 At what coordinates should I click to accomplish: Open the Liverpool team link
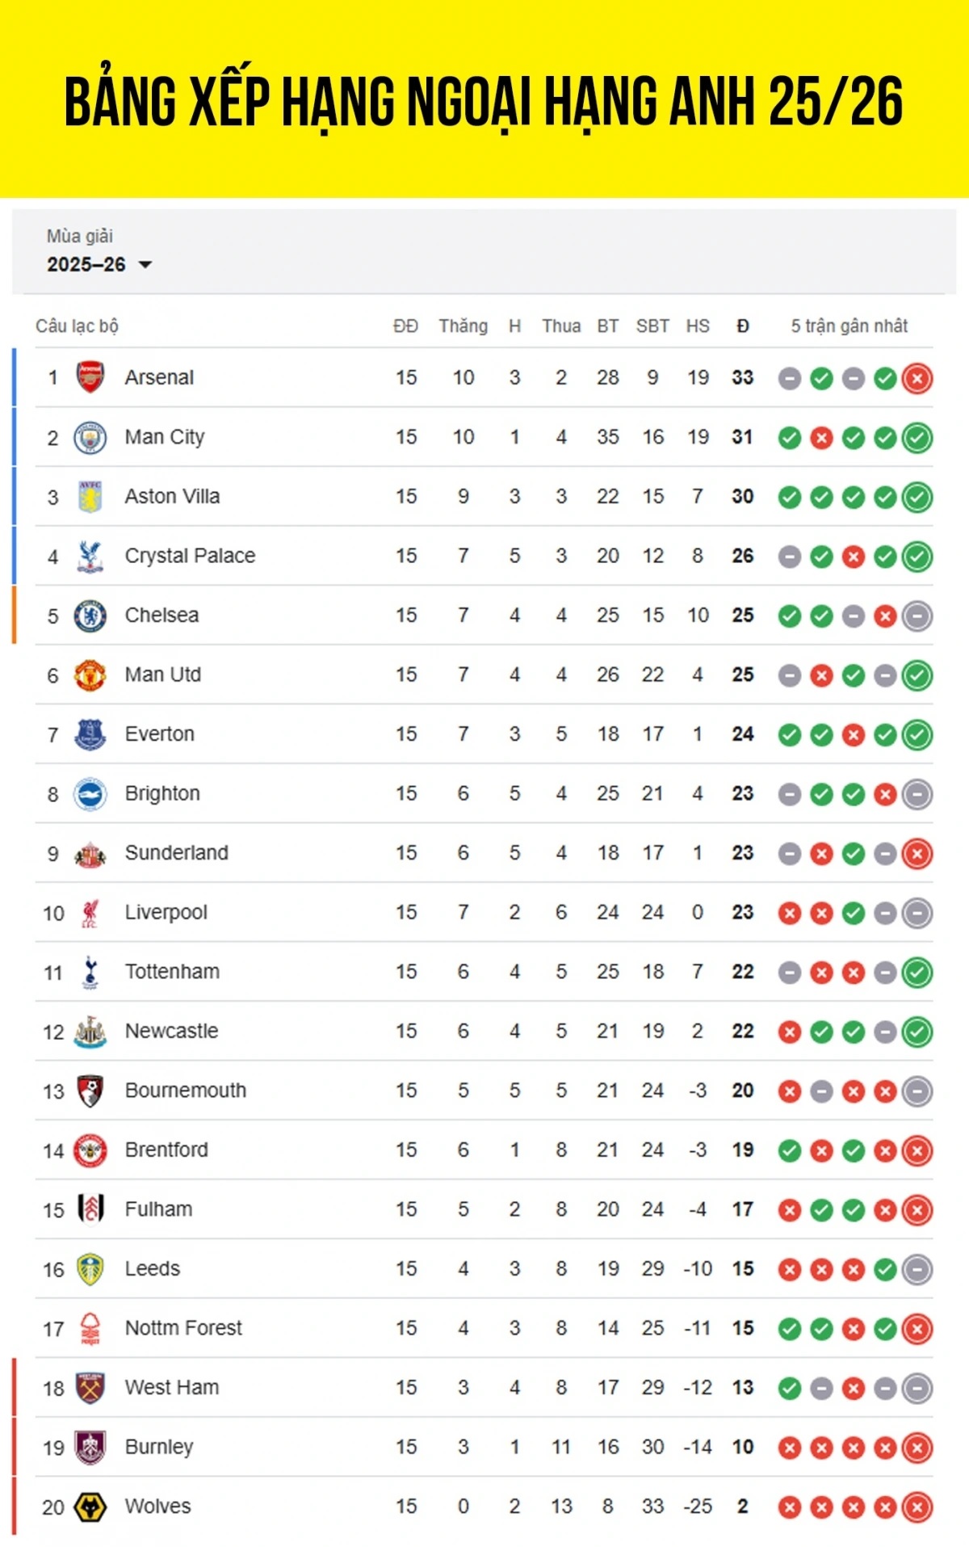tap(166, 912)
